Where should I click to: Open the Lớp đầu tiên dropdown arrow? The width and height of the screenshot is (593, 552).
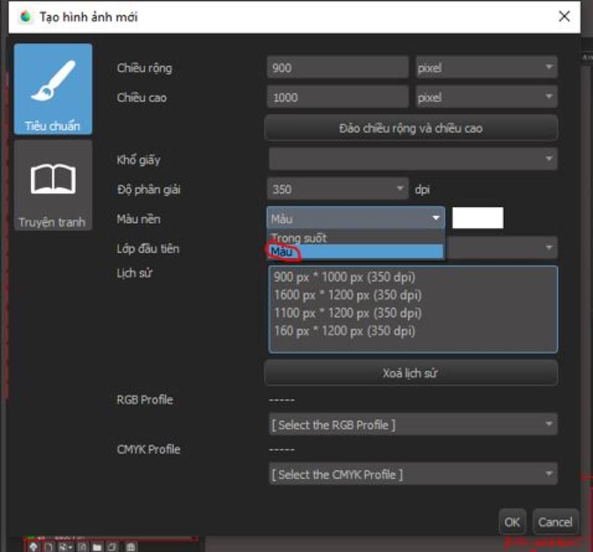pos(548,248)
